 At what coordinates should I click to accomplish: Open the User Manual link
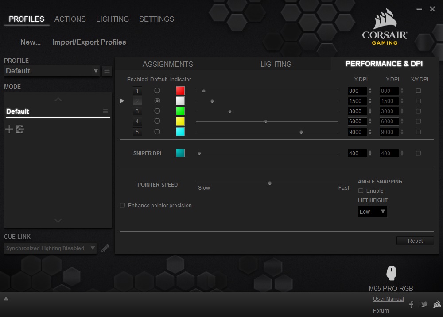pos(388,299)
